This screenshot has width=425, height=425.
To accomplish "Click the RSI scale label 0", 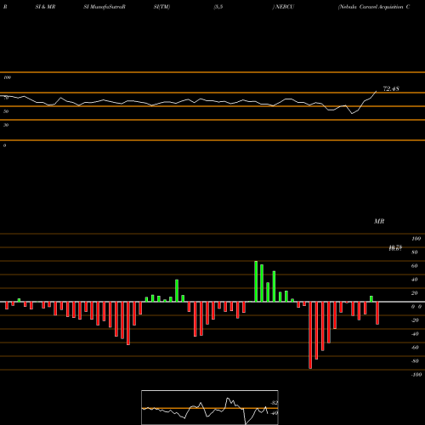I will click(x=4, y=145).
